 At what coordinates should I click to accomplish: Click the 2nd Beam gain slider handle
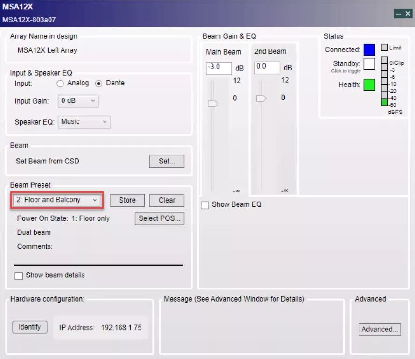tap(261, 99)
